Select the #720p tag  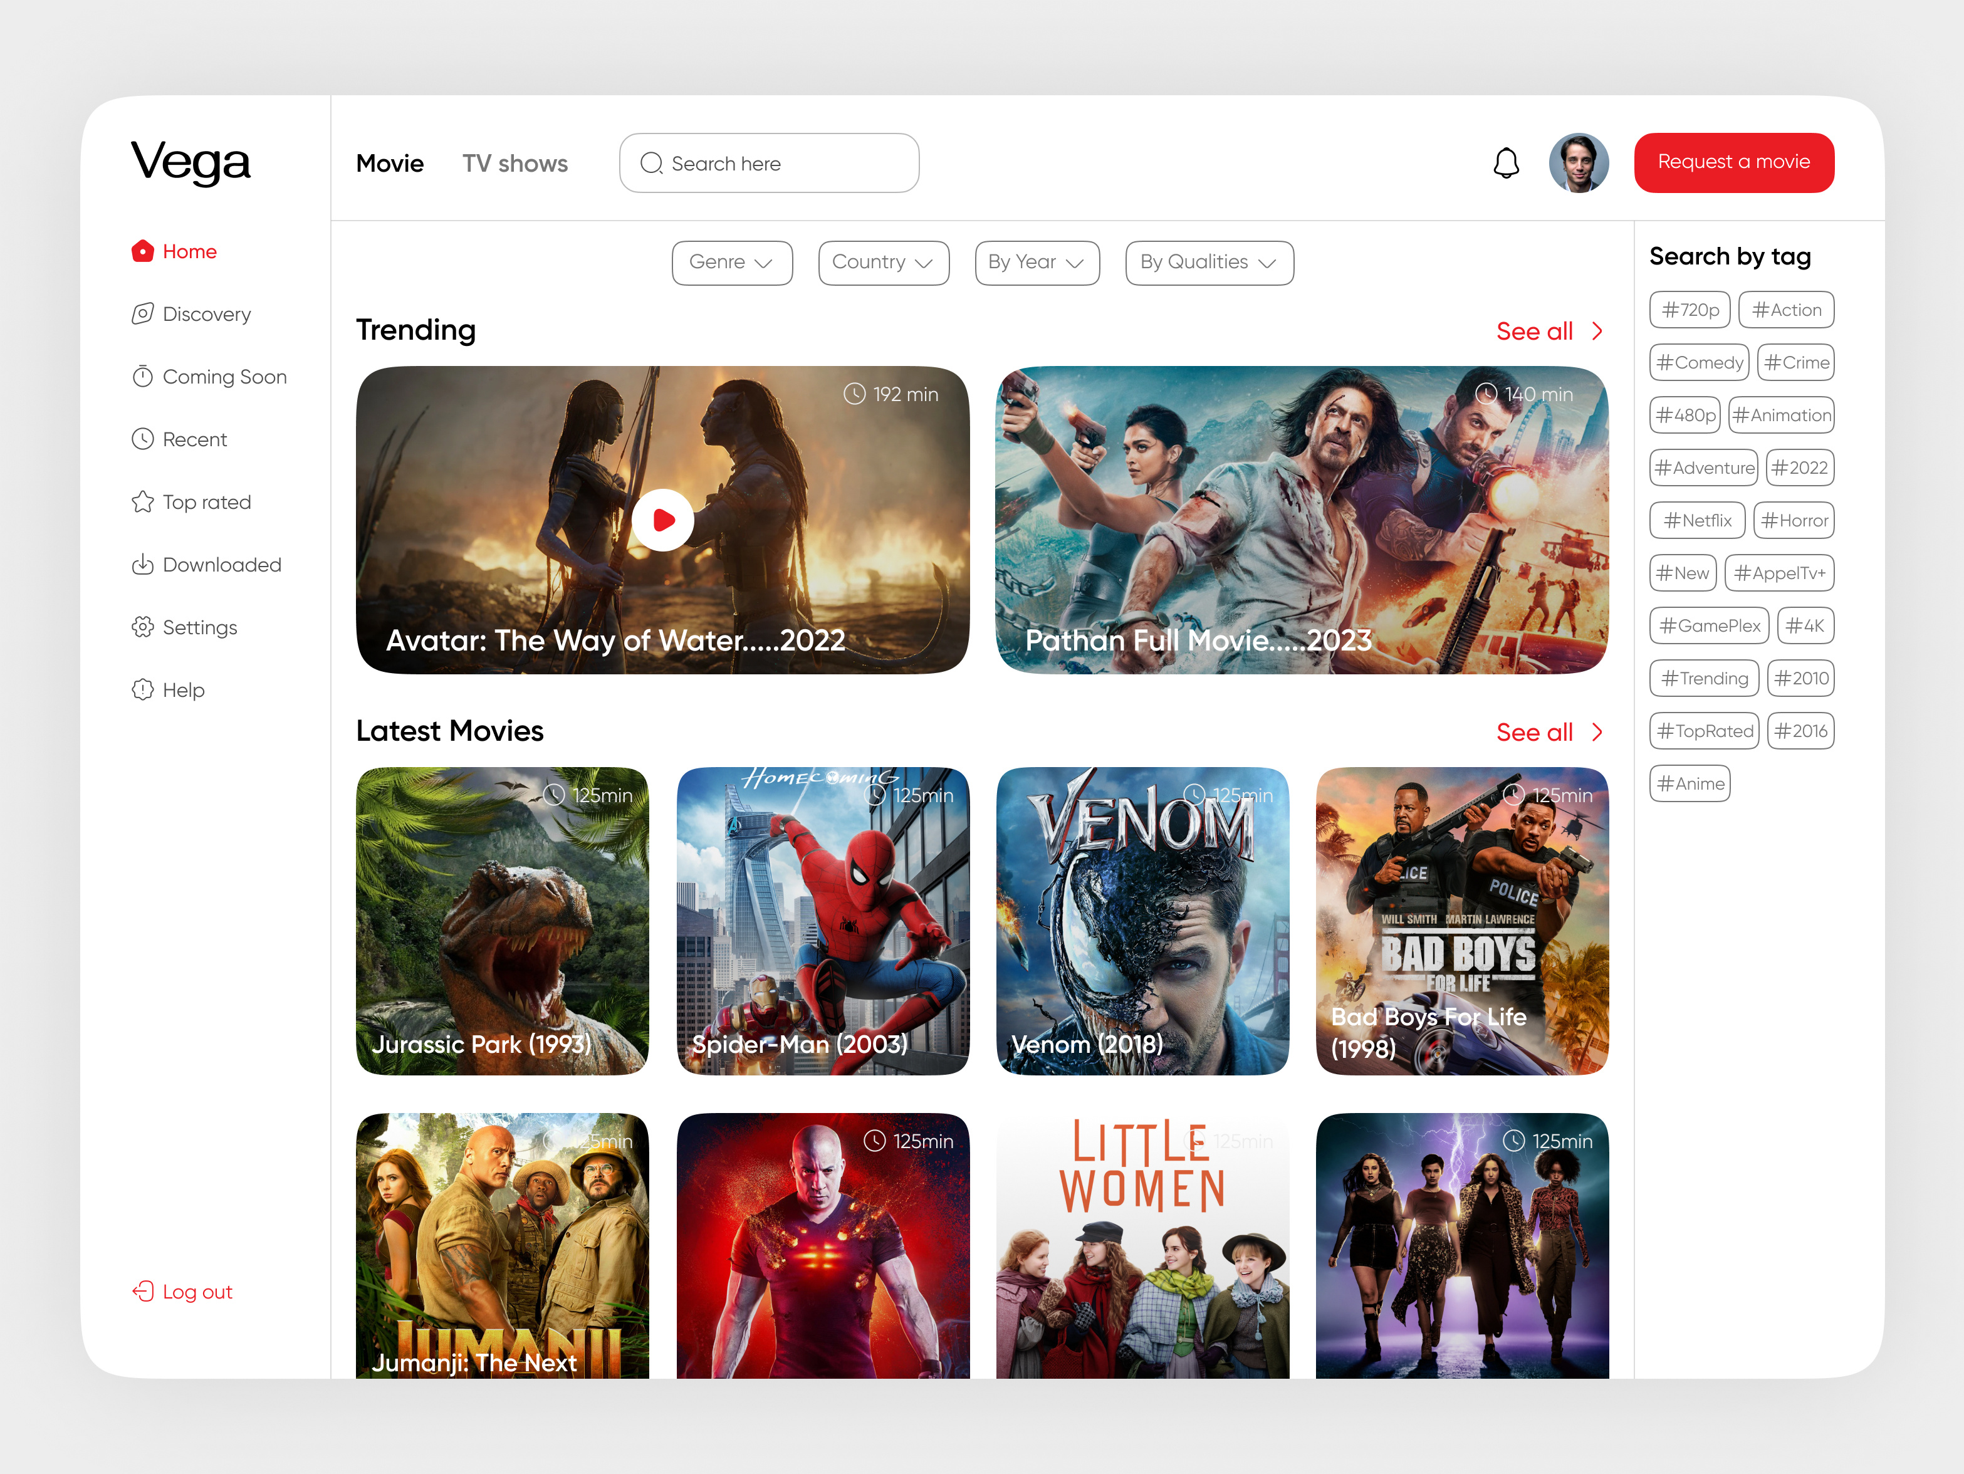pyautogui.click(x=1691, y=310)
